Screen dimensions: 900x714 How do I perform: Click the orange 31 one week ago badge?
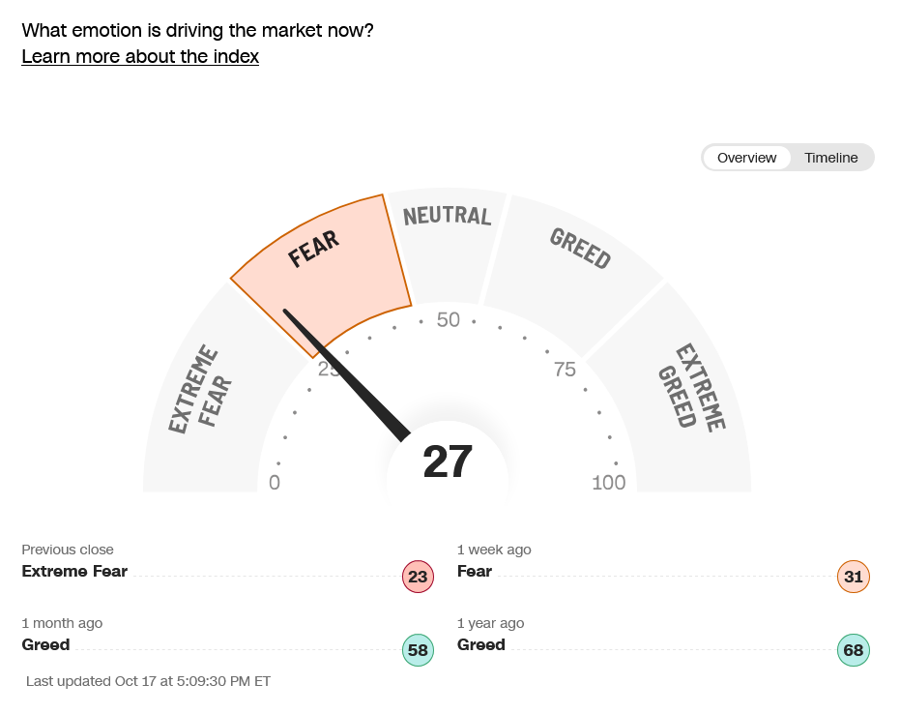pyautogui.click(x=853, y=578)
